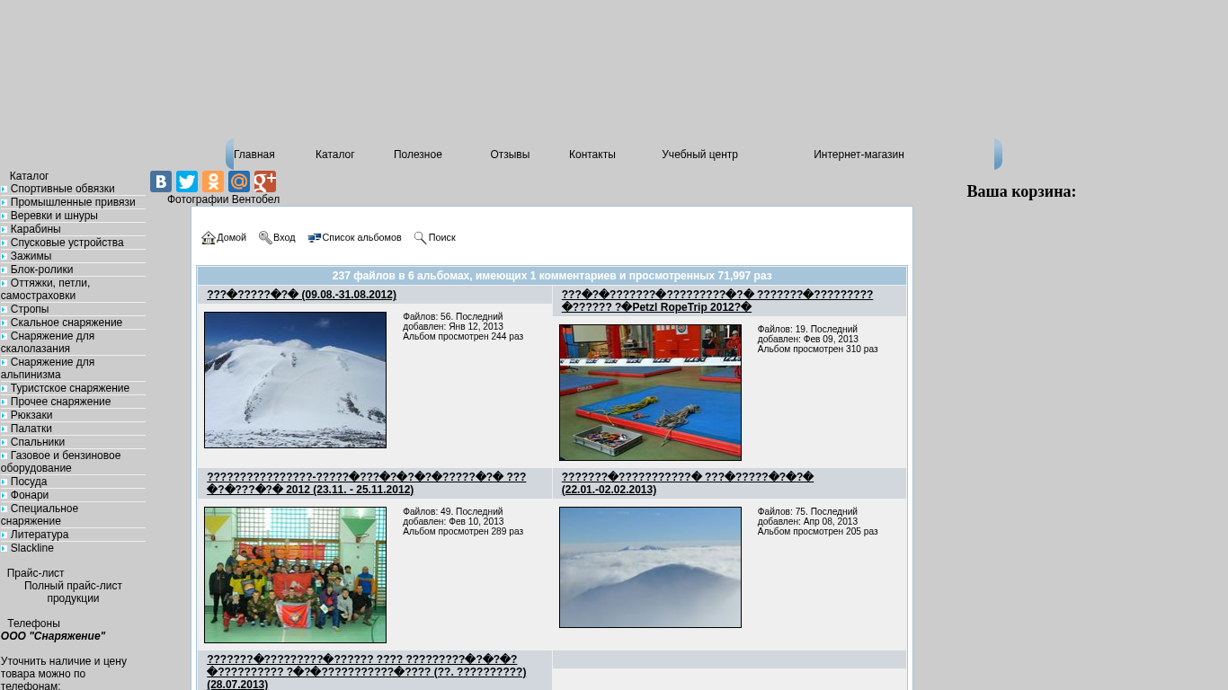The image size is (1228, 690).
Task: Go to Контакты in the top menu
Action: click(x=592, y=155)
